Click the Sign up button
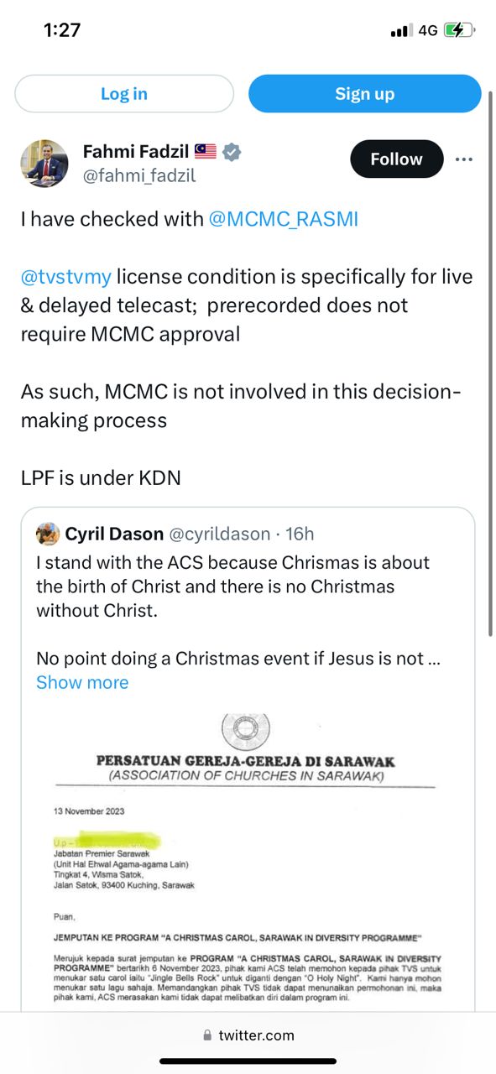Image resolution: width=496 pixels, height=1074 pixels. [365, 94]
